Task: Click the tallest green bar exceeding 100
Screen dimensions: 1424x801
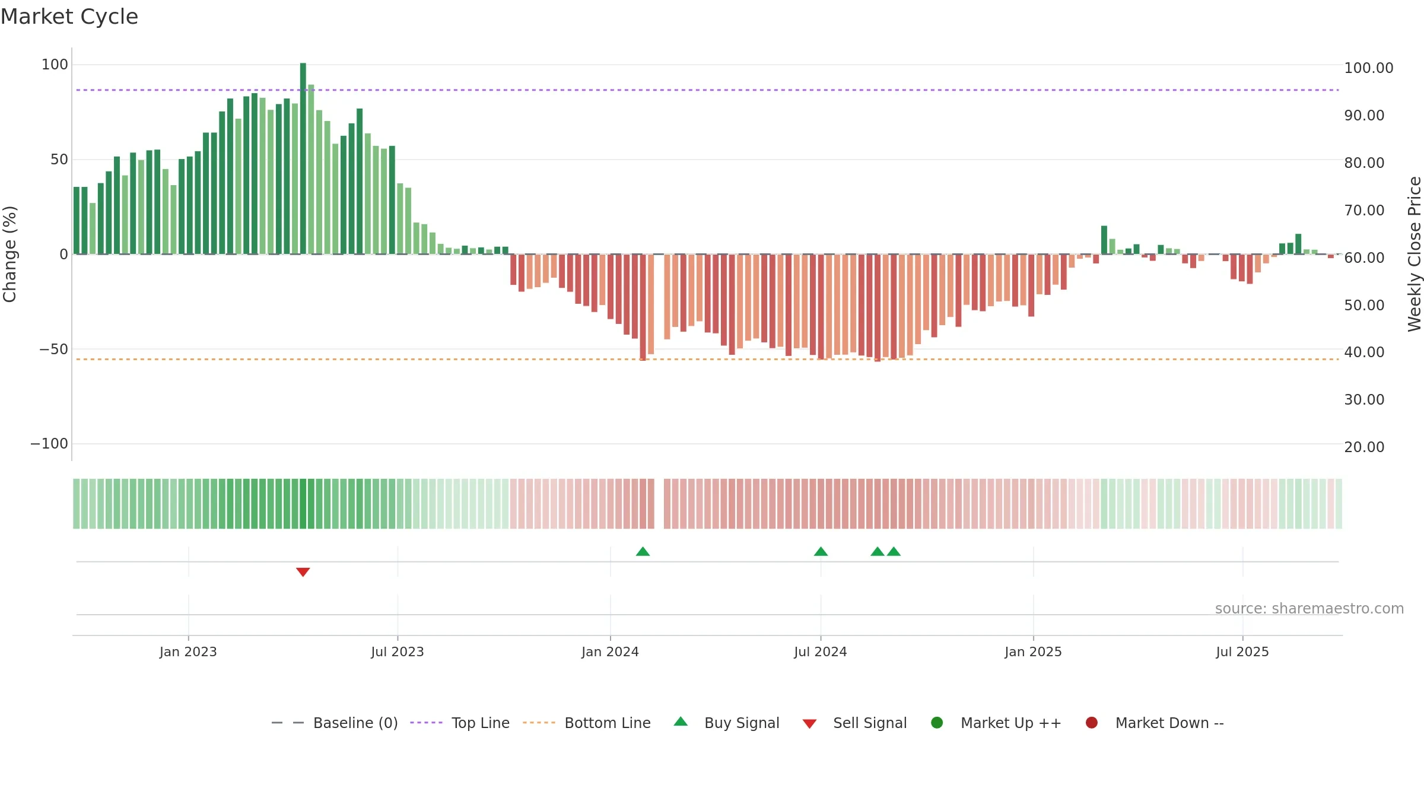Action: pos(303,158)
